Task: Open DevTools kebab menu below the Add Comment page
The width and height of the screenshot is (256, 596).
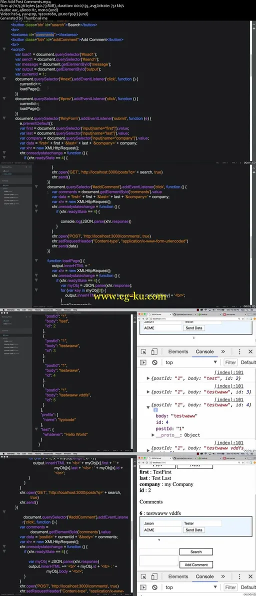Action: coord(239,576)
